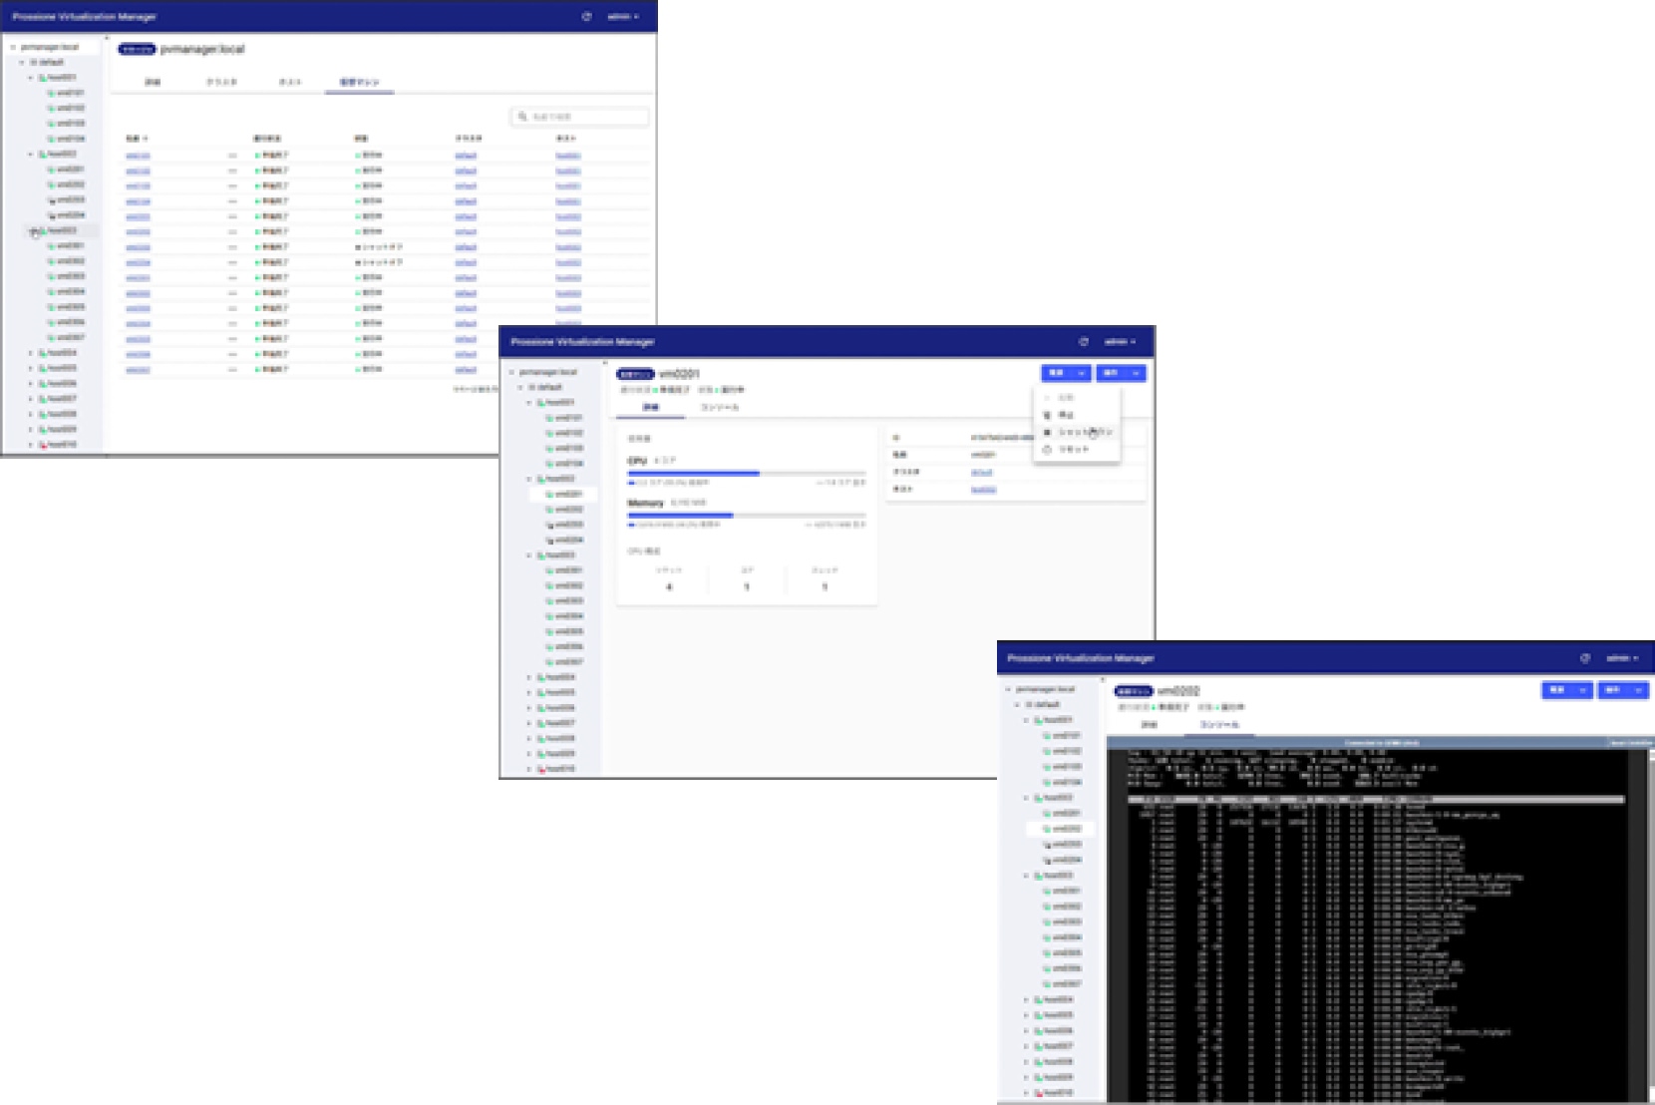The width and height of the screenshot is (1655, 1105).
Task: Click the Send CtrlAltDel button above the console
Action: (1629, 743)
